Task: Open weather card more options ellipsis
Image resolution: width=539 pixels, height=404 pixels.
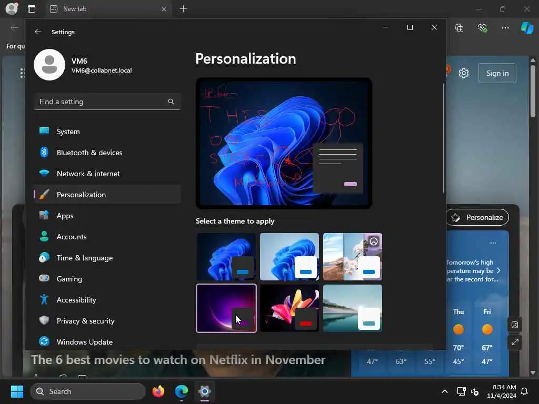Action: [x=493, y=243]
